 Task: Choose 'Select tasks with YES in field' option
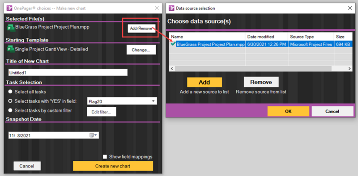pyautogui.click(x=10, y=101)
